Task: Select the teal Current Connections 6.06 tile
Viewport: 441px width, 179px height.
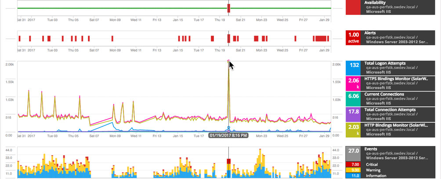Action: (353, 99)
